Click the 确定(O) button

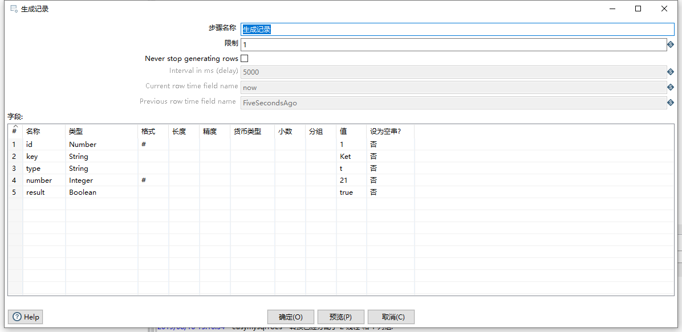point(290,317)
